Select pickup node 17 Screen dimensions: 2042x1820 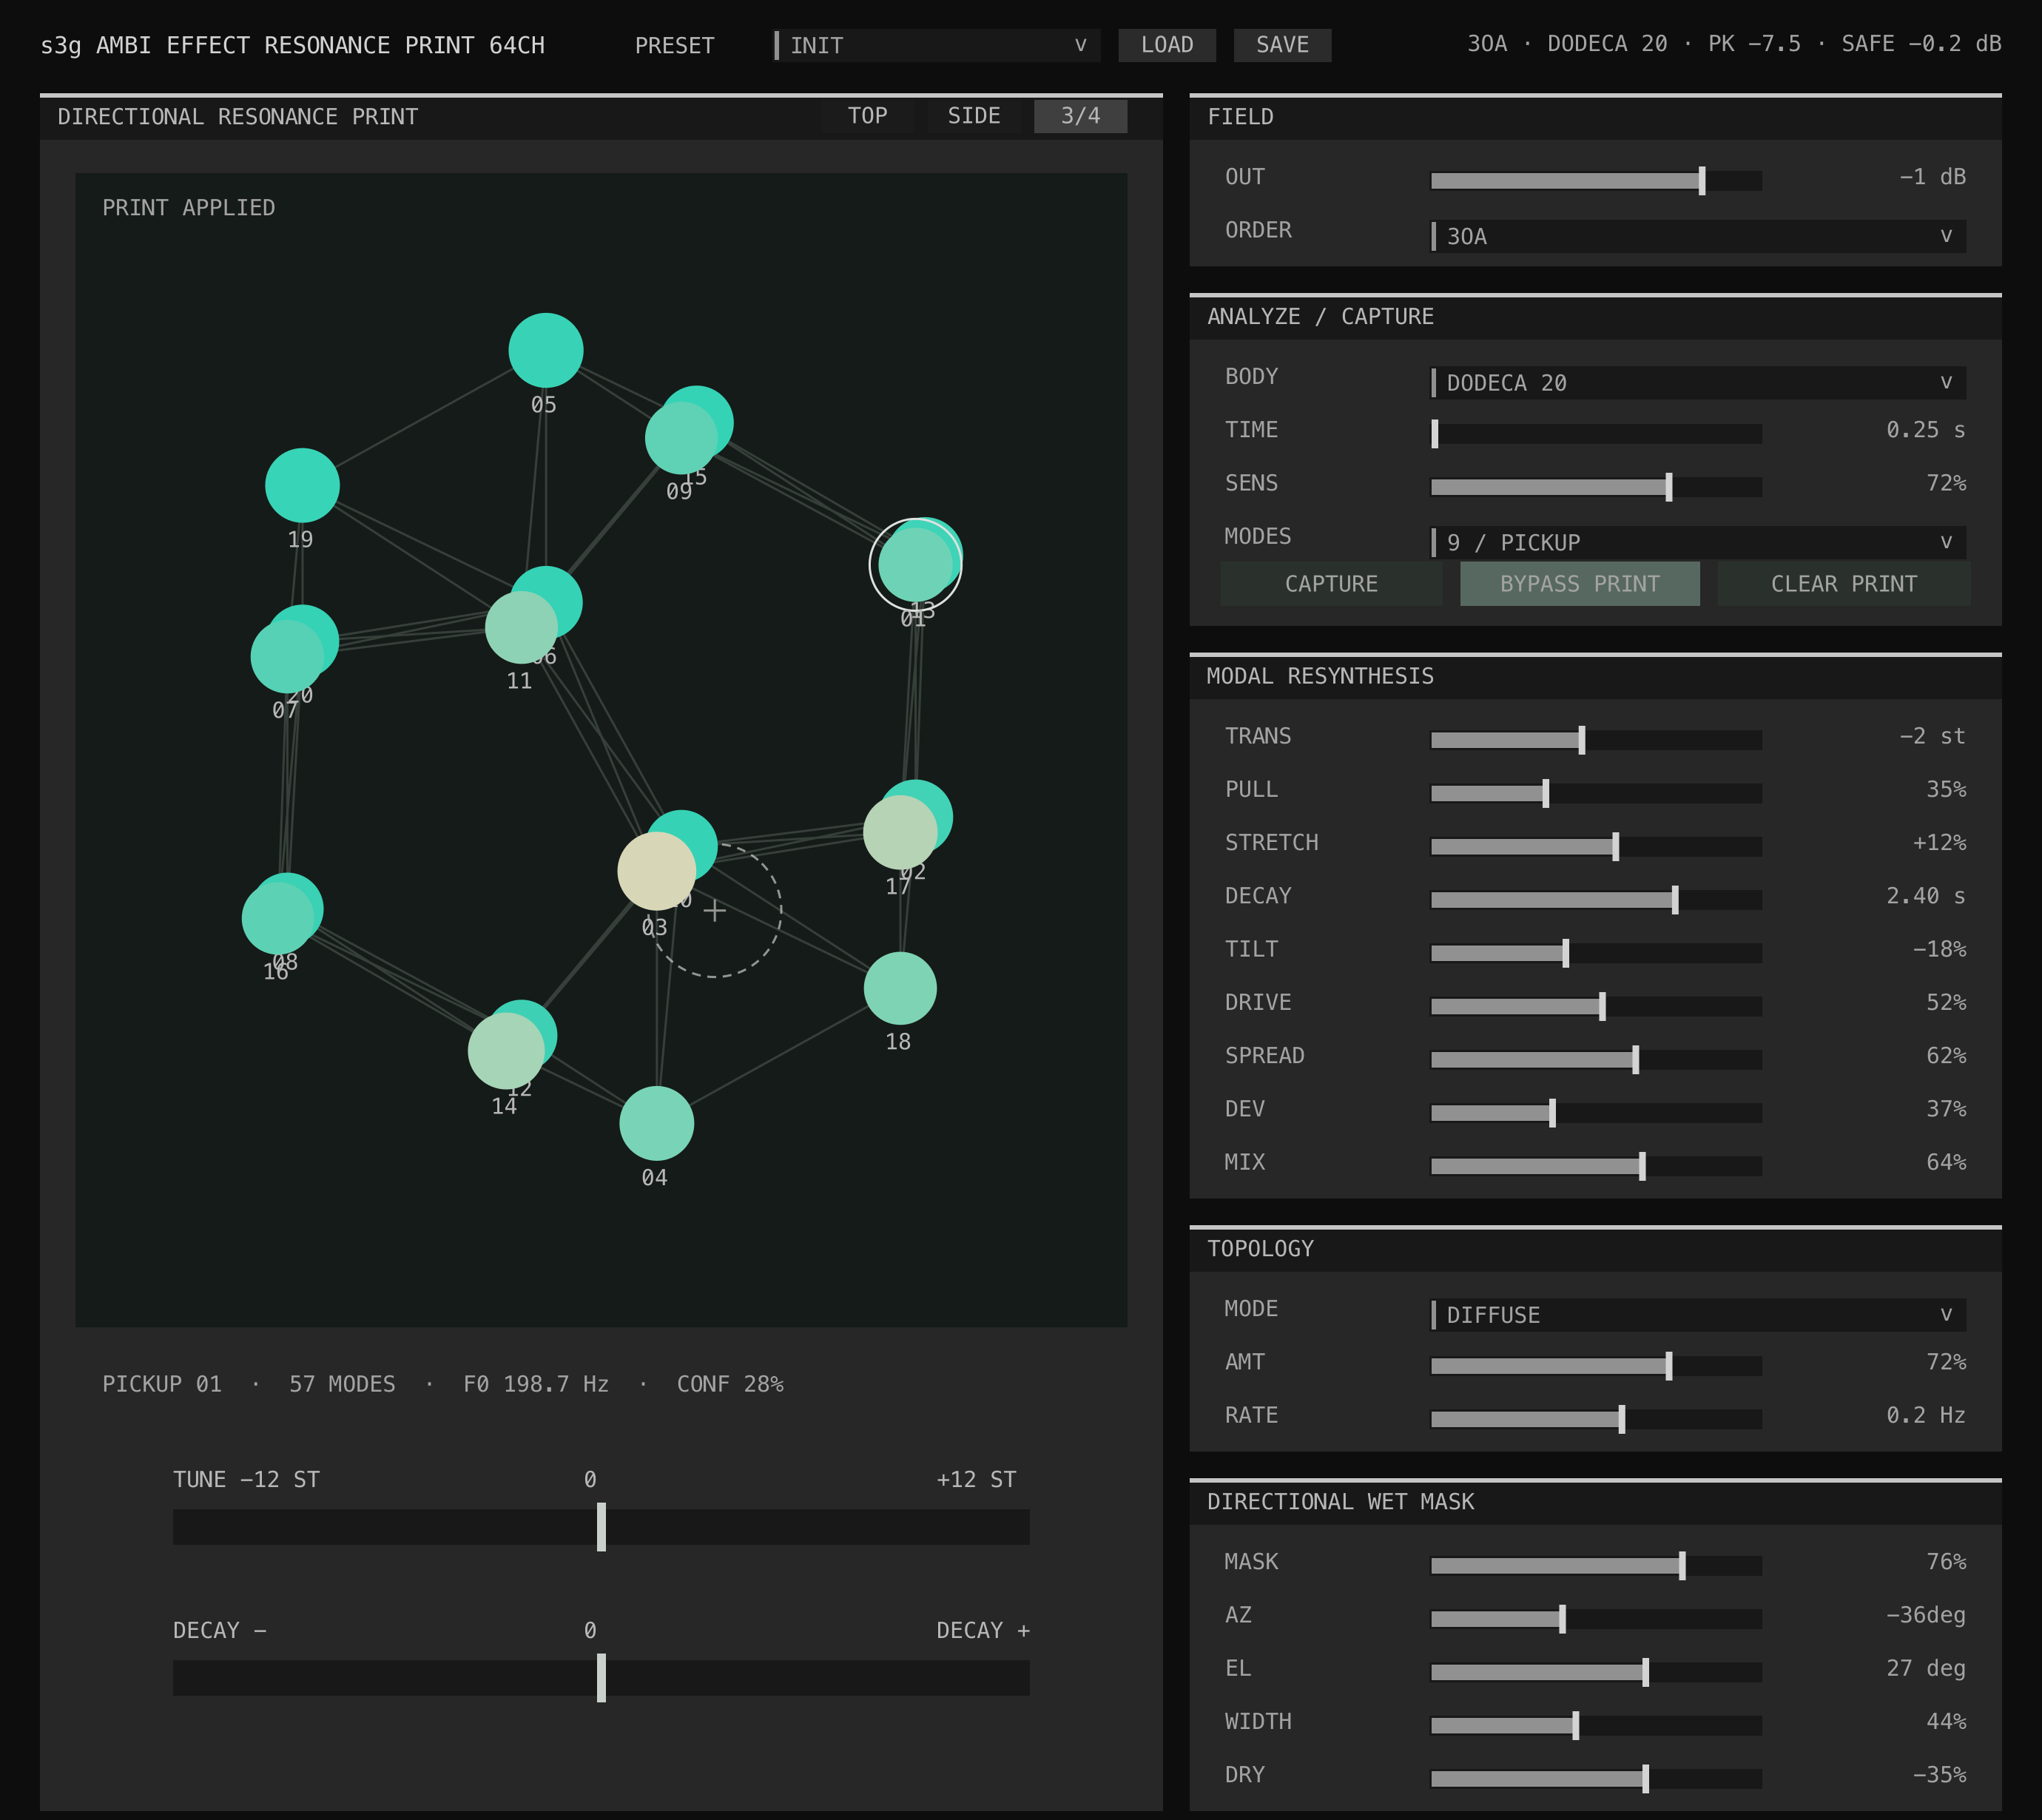coord(900,832)
